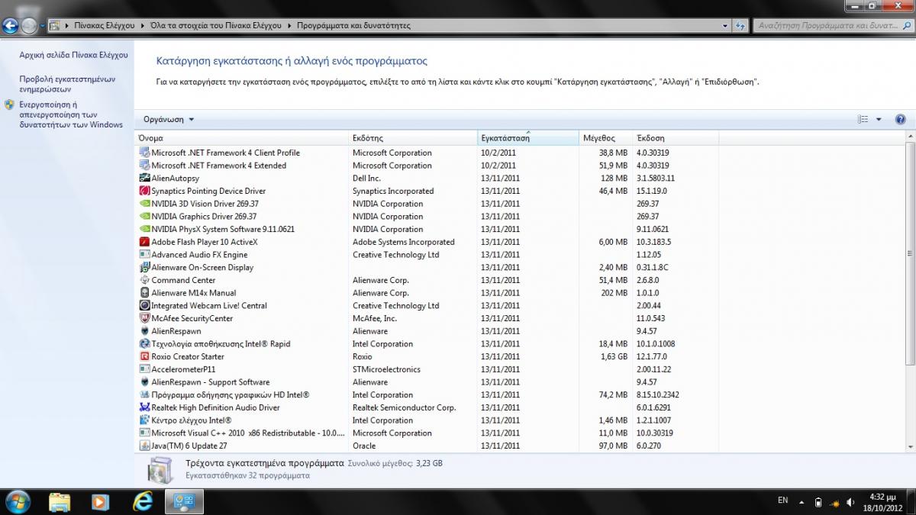Screen dimensions: 916x515
Task: Click the battery power tray icon
Action: click(x=818, y=502)
